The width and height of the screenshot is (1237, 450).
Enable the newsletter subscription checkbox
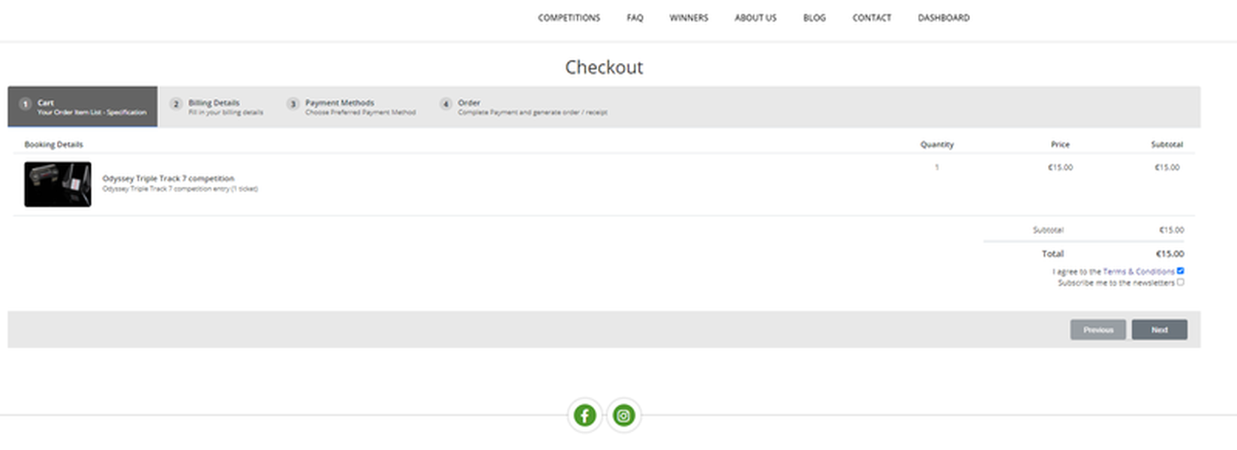(x=1180, y=283)
